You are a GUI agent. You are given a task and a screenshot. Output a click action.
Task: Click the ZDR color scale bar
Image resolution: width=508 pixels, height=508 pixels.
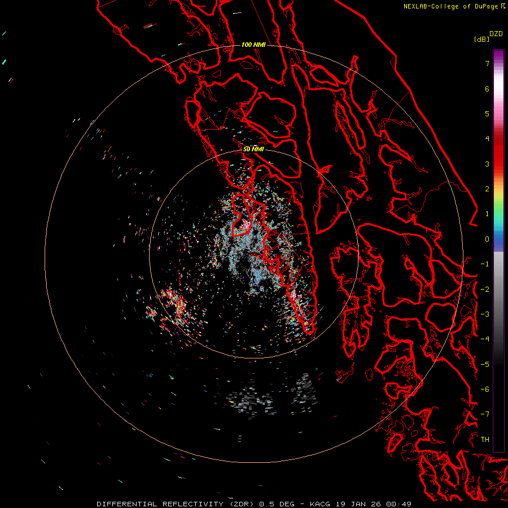tap(498, 251)
